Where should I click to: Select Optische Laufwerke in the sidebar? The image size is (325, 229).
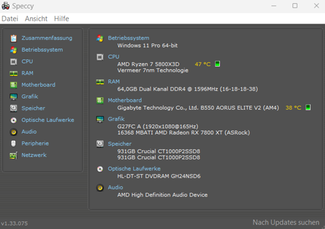[48, 120]
